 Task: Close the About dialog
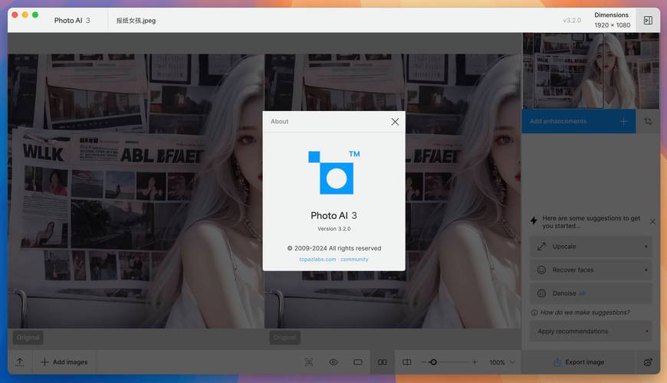pyautogui.click(x=395, y=122)
